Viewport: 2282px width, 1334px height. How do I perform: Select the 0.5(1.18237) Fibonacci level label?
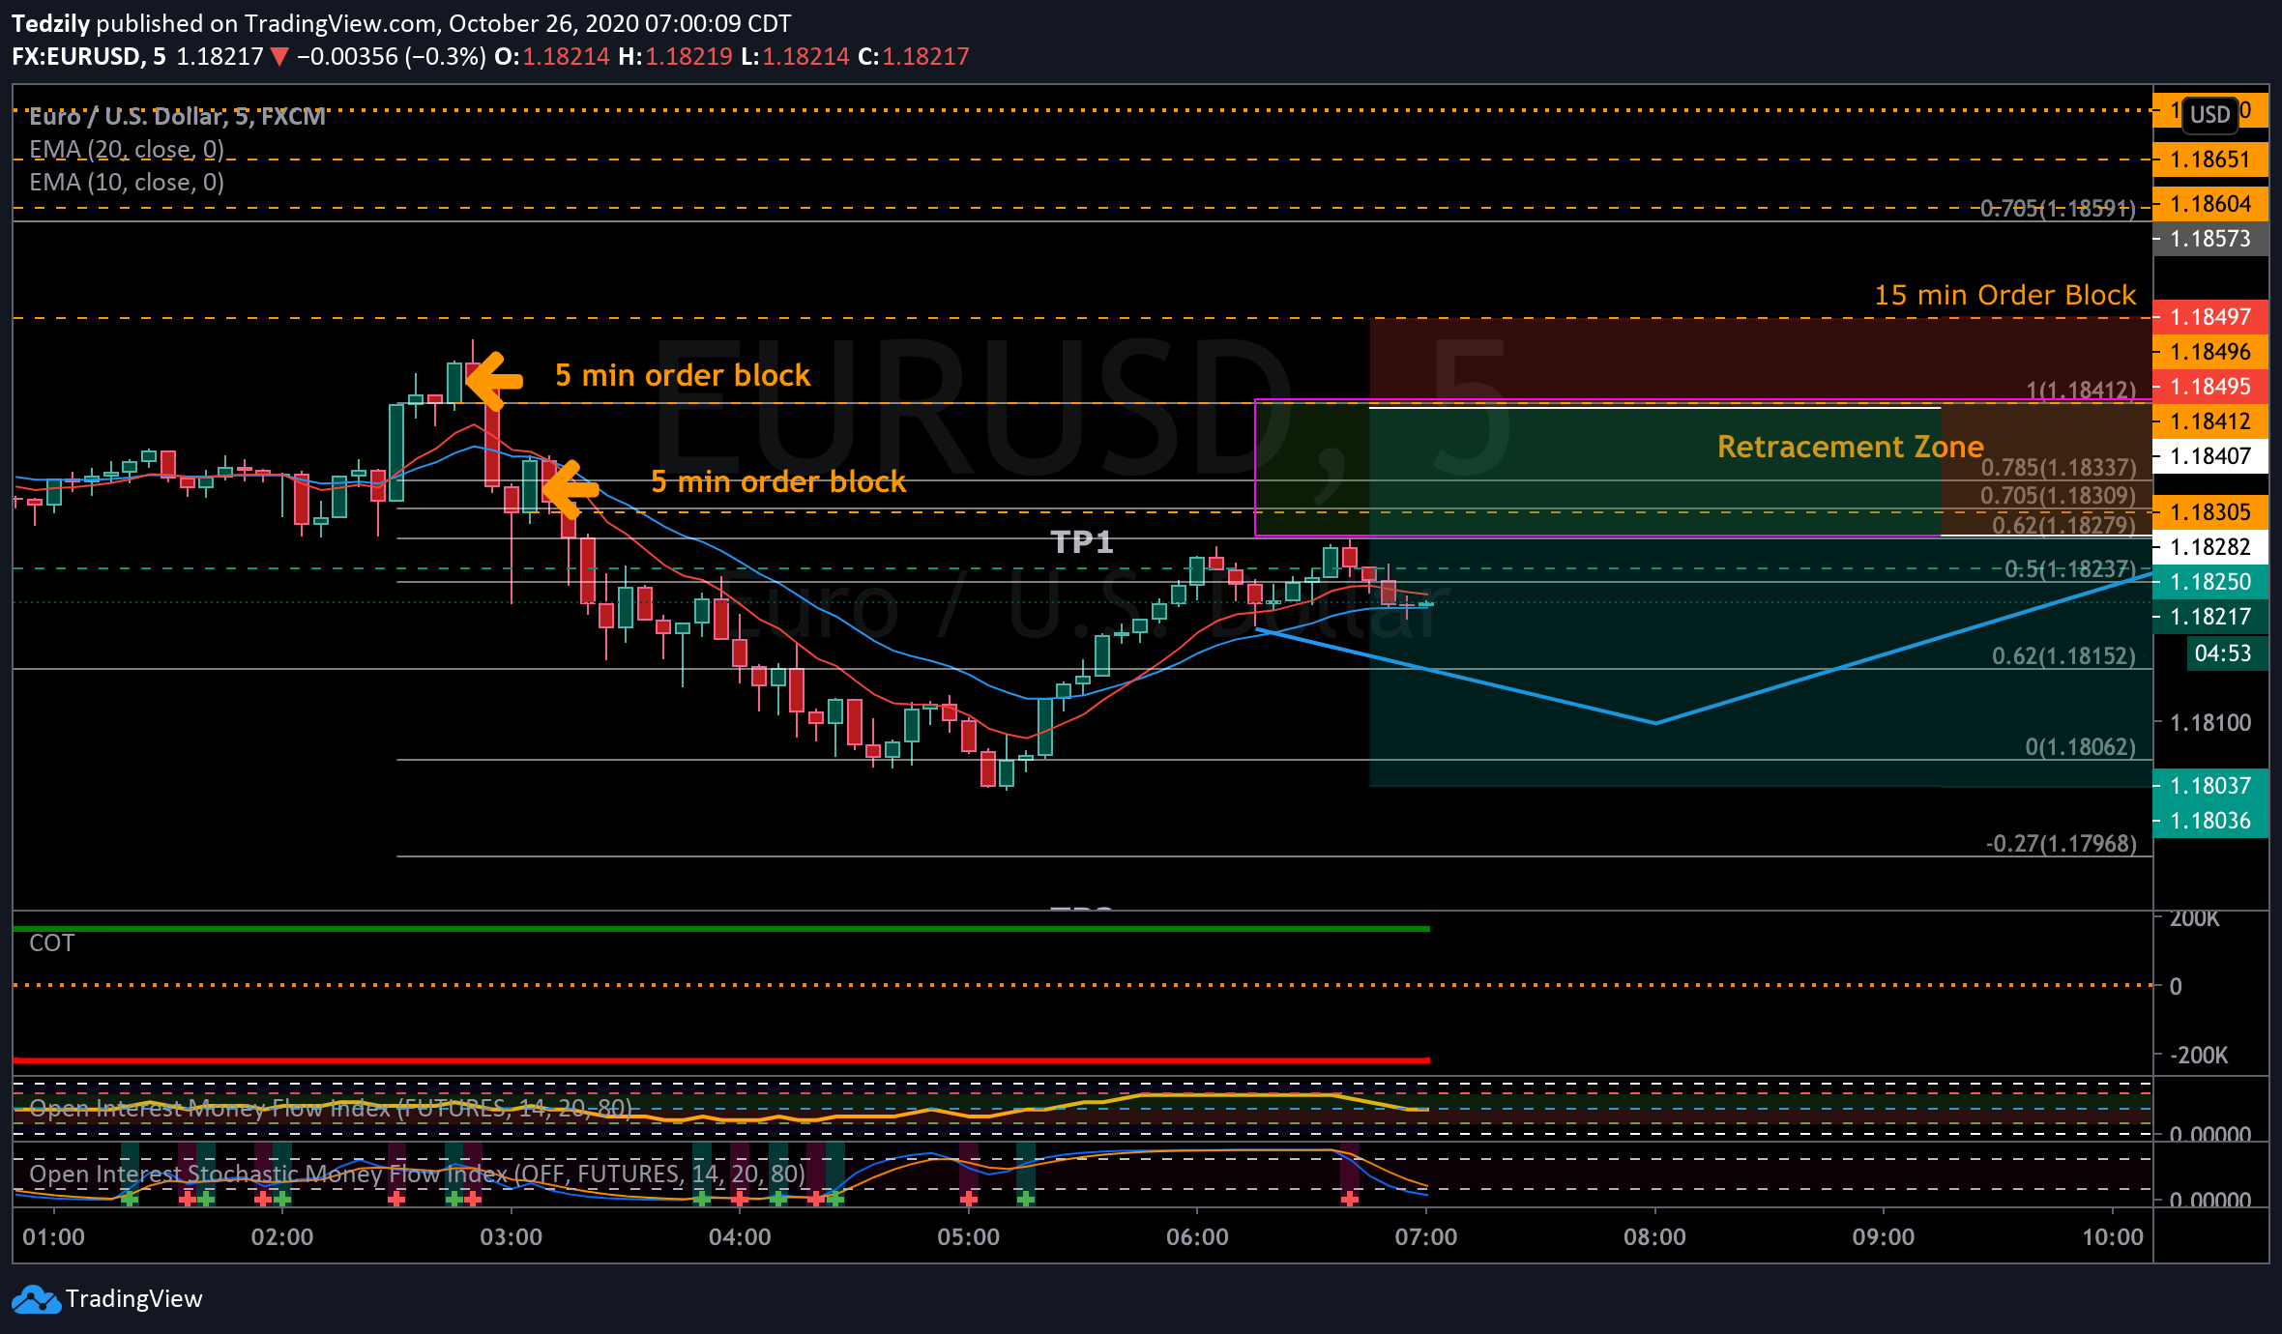pos(2069,569)
